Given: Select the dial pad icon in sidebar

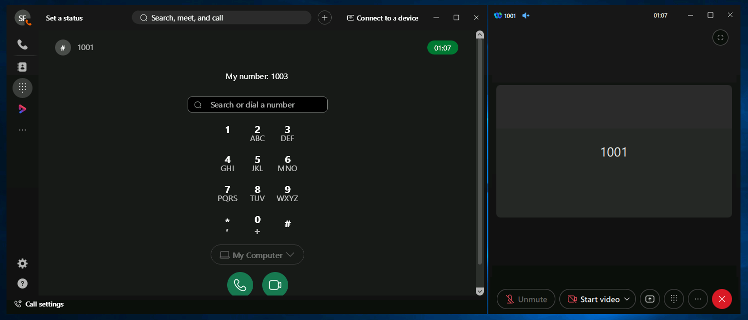Looking at the screenshot, I should pyautogui.click(x=23, y=88).
